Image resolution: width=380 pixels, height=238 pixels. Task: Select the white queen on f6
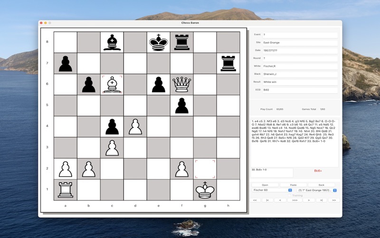(x=182, y=85)
